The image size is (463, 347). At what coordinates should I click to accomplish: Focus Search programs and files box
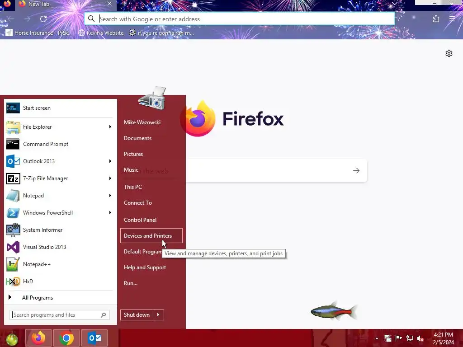(60, 315)
